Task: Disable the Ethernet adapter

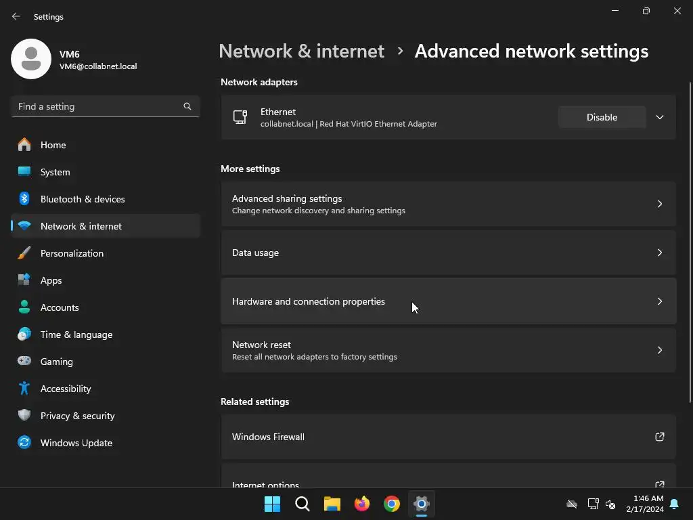Action: point(602,117)
